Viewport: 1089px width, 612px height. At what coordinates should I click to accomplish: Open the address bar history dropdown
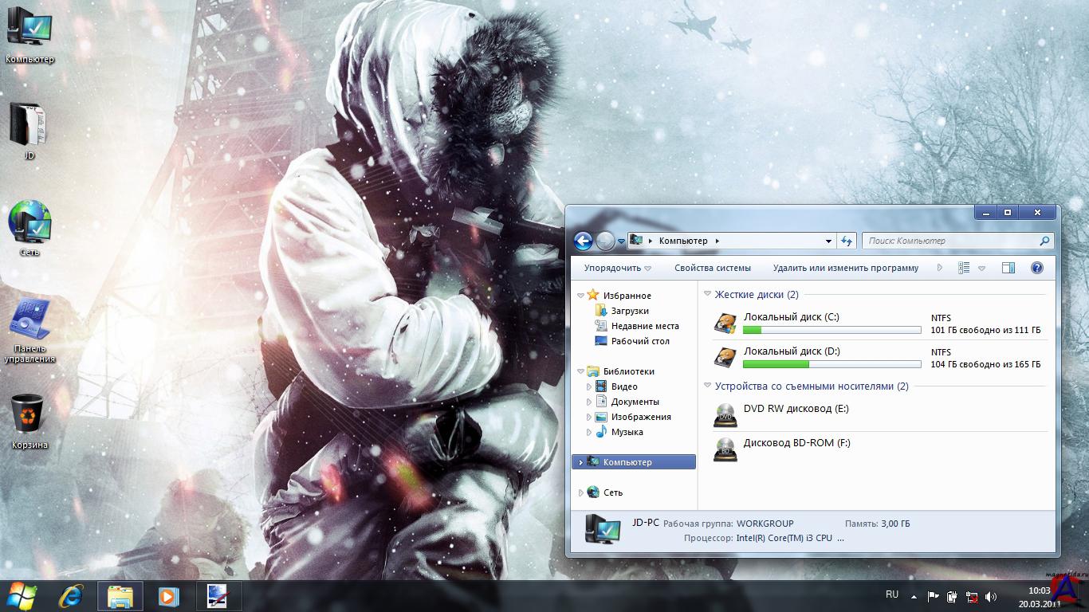(x=828, y=241)
